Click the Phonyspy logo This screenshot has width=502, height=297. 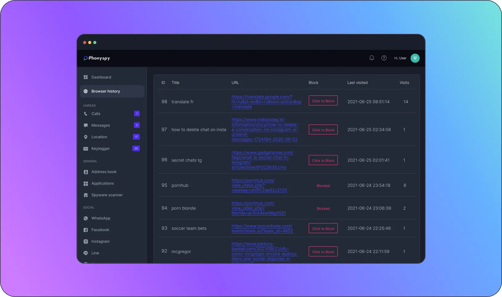pos(97,58)
